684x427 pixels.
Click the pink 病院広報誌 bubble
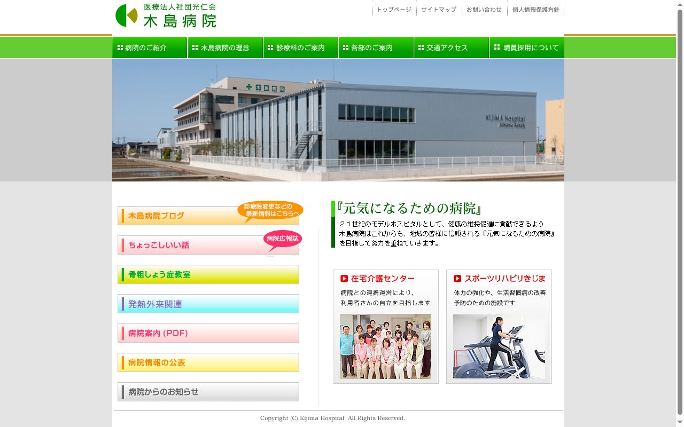pos(283,239)
